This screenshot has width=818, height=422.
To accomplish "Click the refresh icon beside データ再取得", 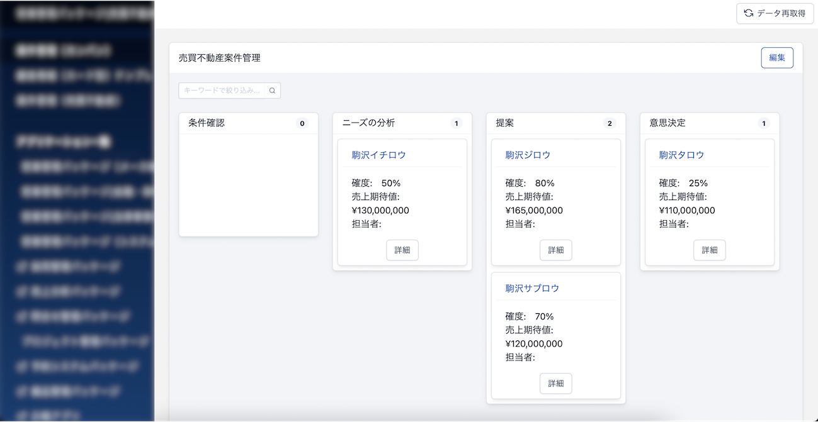I will (749, 13).
